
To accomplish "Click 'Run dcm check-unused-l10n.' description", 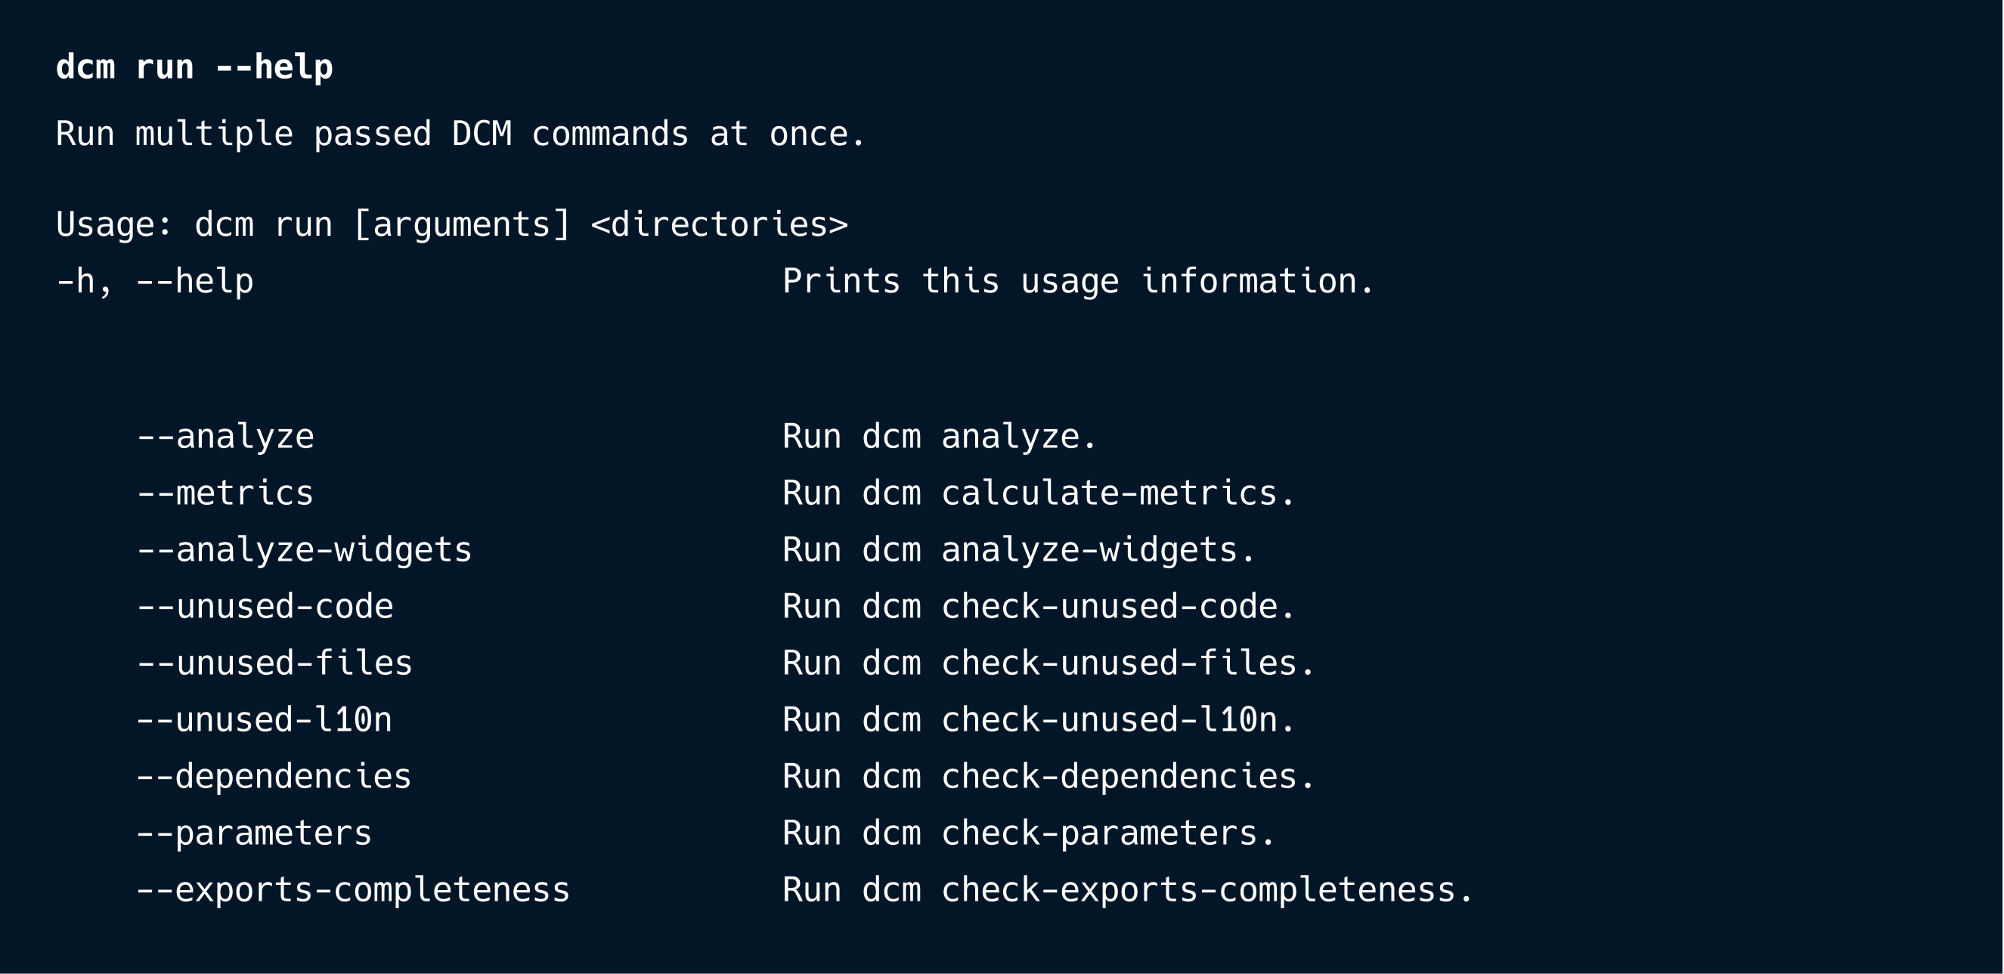I will point(1039,721).
